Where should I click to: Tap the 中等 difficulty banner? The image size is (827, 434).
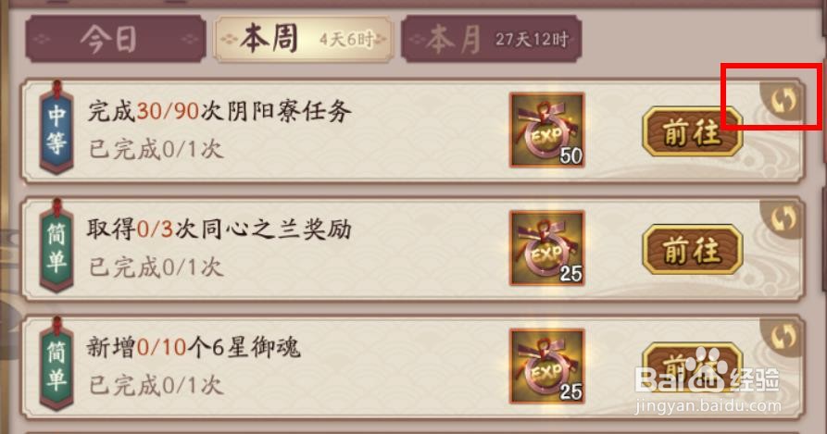click(56, 128)
